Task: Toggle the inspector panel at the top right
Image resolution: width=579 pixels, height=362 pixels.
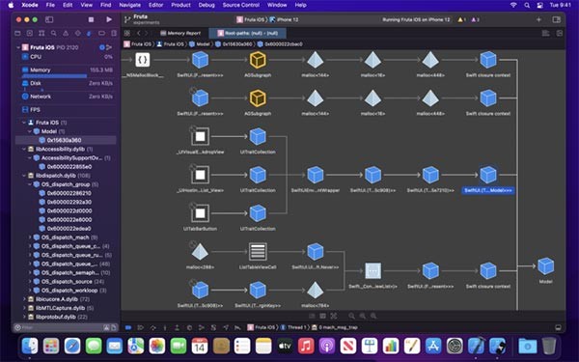Action: coord(556,19)
